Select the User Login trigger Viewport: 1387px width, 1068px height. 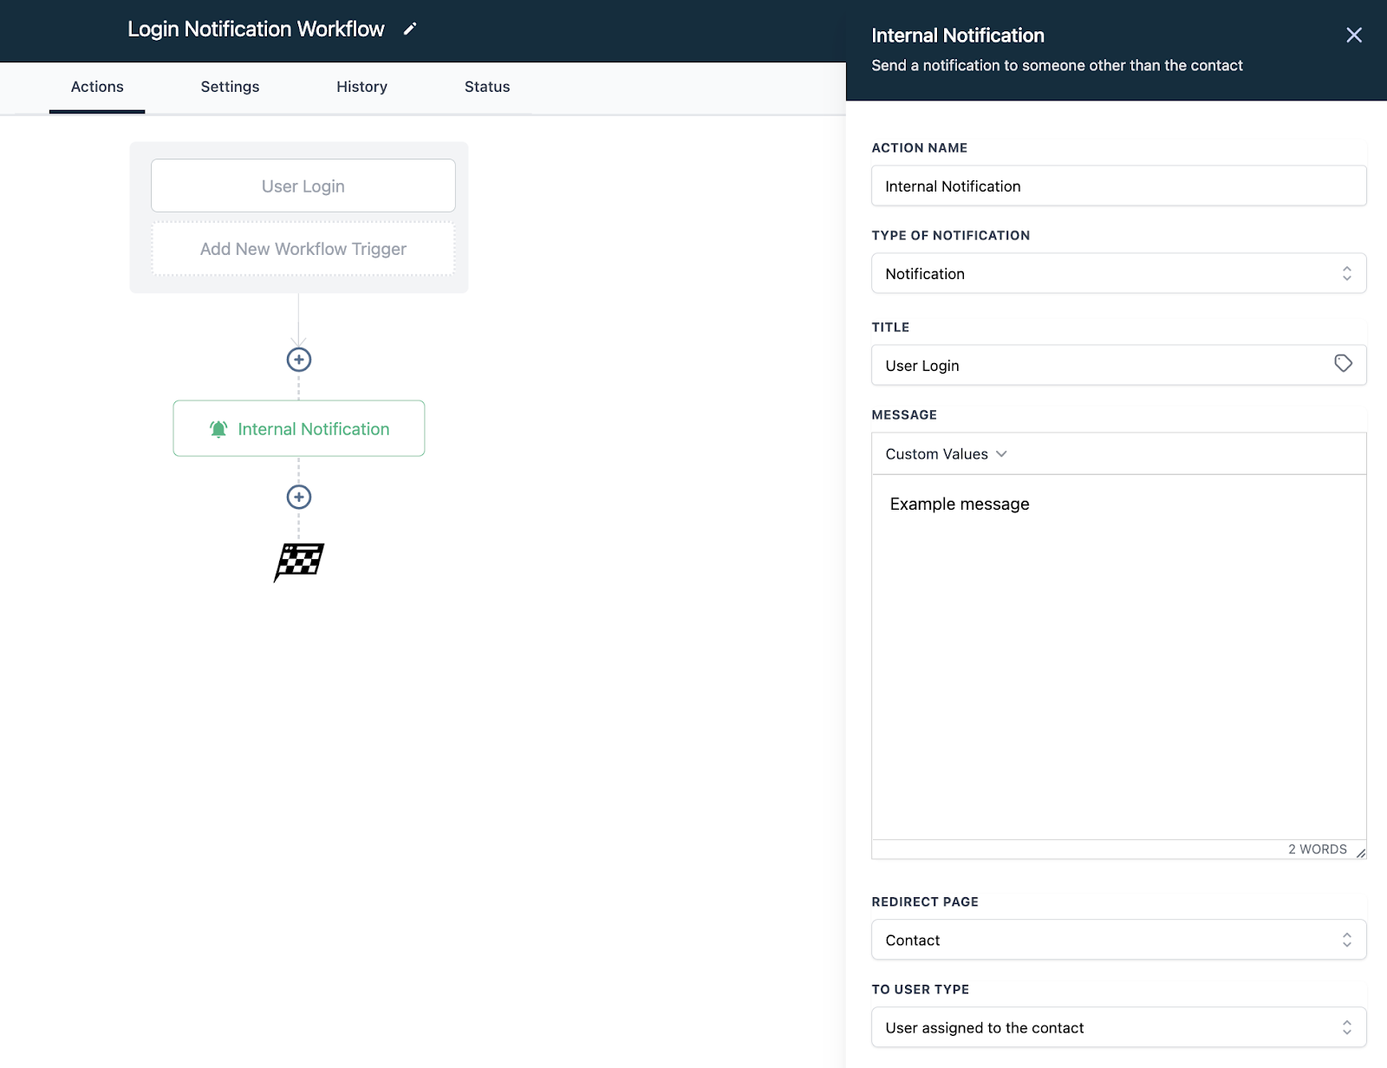click(x=303, y=185)
